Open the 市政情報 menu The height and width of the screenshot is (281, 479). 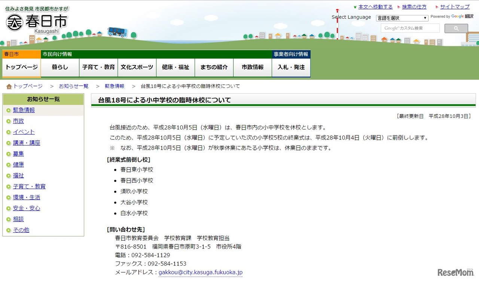point(252,67)
